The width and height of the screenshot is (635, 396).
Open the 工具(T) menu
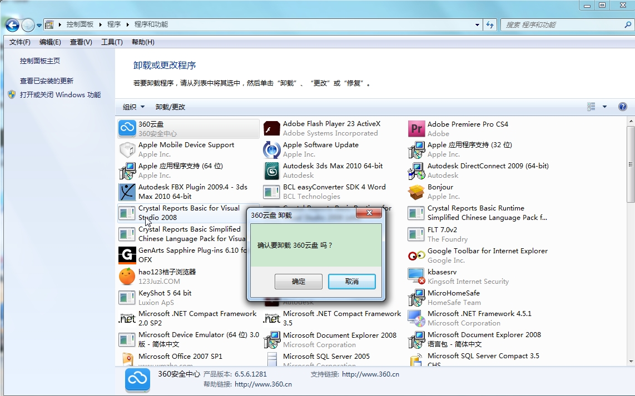click(112, 42)
